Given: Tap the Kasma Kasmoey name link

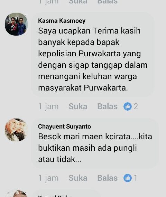Looking at the screenshot, I should tap(62, 21).
